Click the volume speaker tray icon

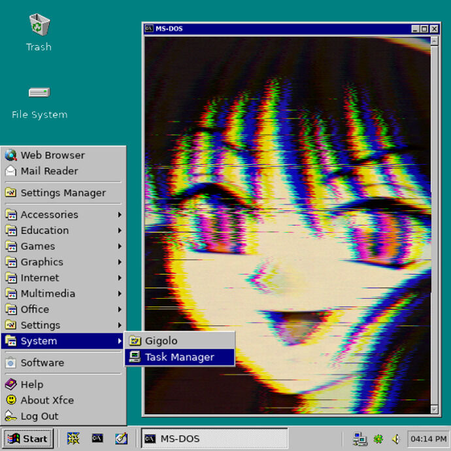point(395,439)
